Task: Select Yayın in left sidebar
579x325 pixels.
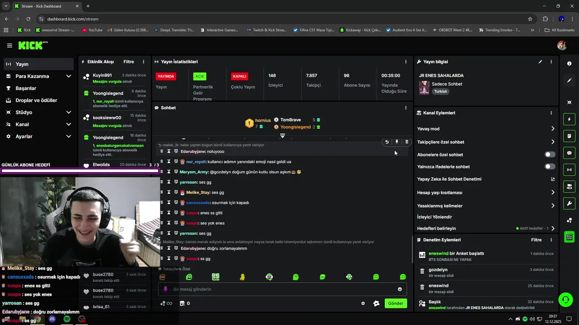Action: [x=38, y=64]
